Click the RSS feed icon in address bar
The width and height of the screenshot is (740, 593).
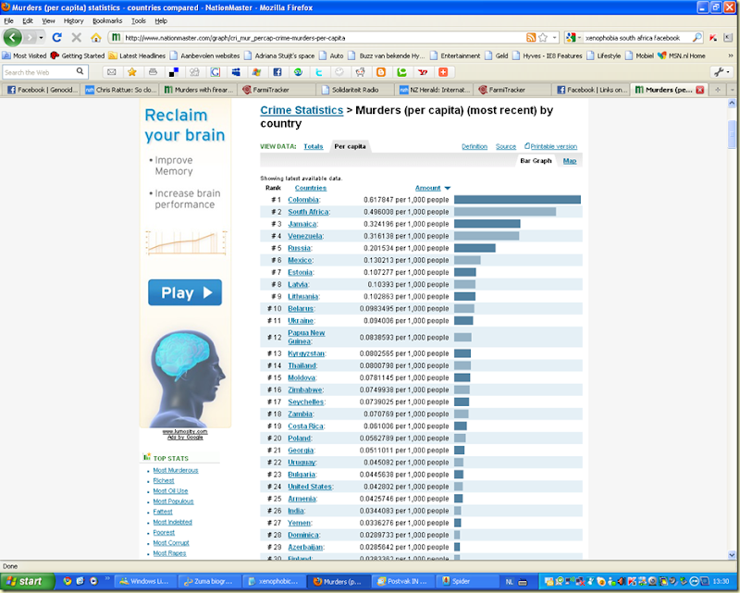tap(531, 37)
